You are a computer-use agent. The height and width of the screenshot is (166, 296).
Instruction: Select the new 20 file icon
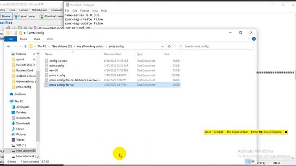coord(47,71)
